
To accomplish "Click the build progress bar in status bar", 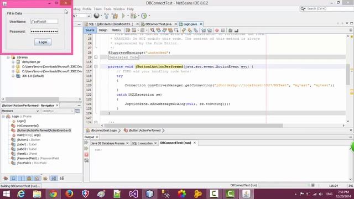I will coord(284,185).
